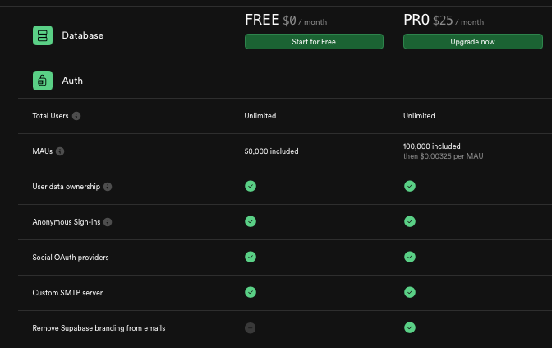The image size is (552, 348).
Task: Click the Start for Free button
Action: (314, 42)
